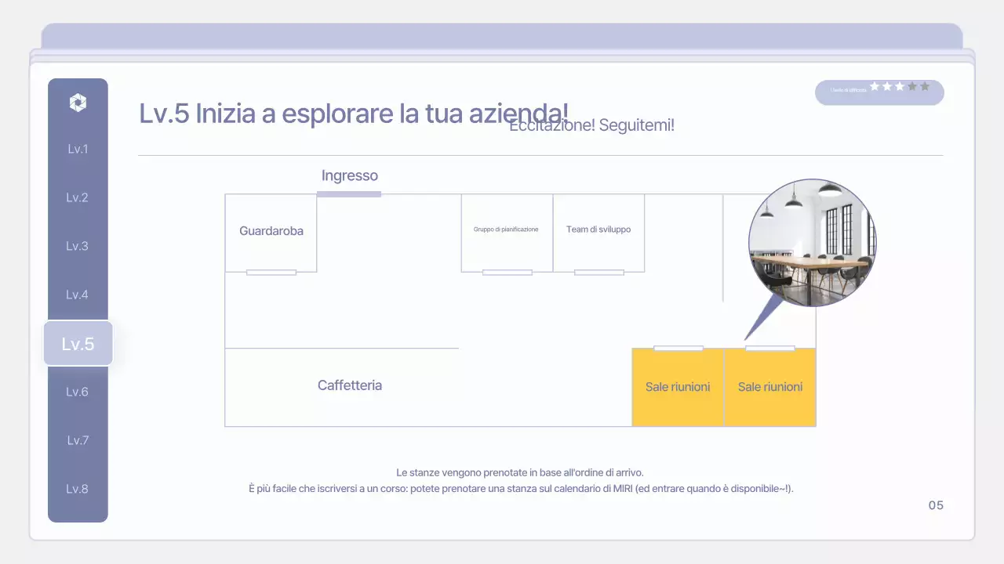The width and height of the screenshot is (1004, 564).
Task: Toggle the fourth star to raise difficulty
Action: pyautogui.click(x=912, y=86)
